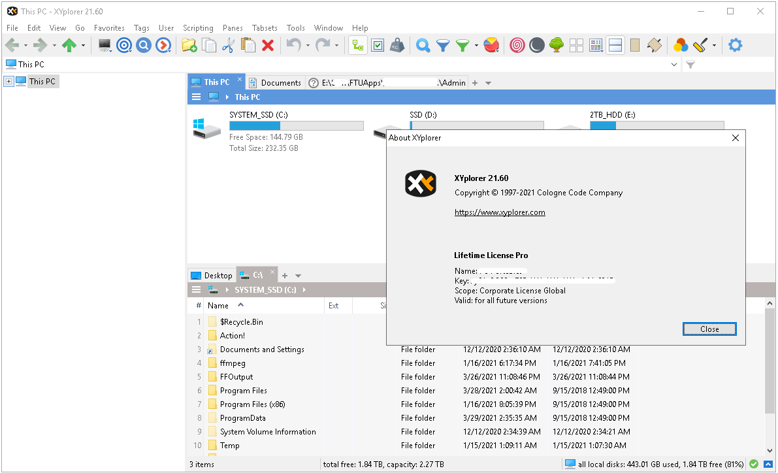
Task: Toggle the Show Tree toolbar button
Action: [x=358, y=45]
